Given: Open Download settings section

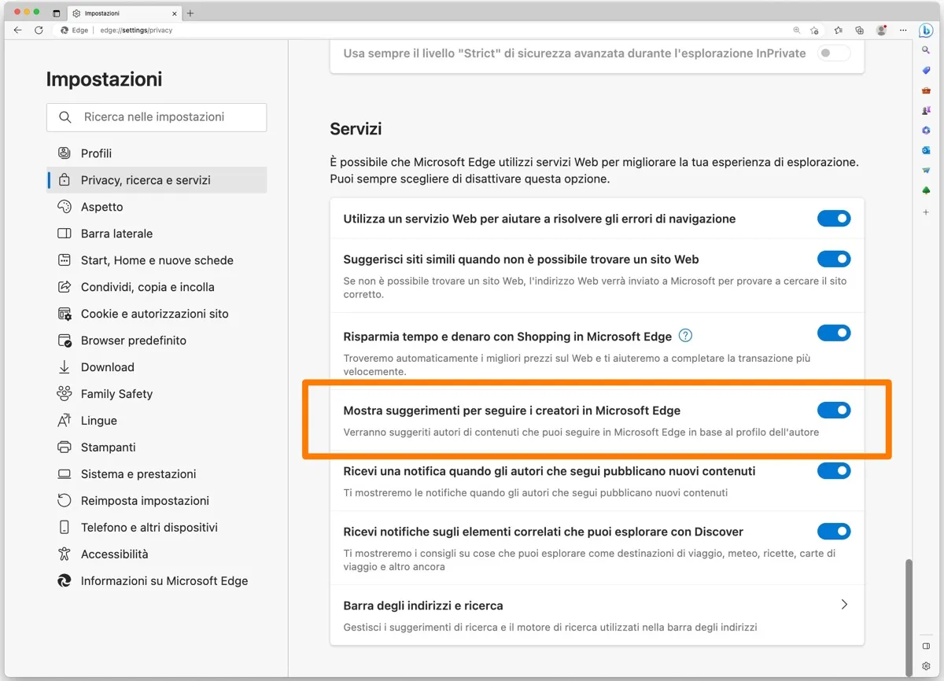Looking at the screenshot, I should tap(157, 367).
